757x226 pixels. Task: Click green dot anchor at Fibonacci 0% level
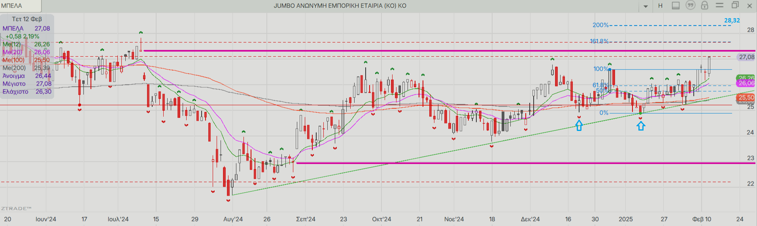pyautogui.click(x=640, y=114)
